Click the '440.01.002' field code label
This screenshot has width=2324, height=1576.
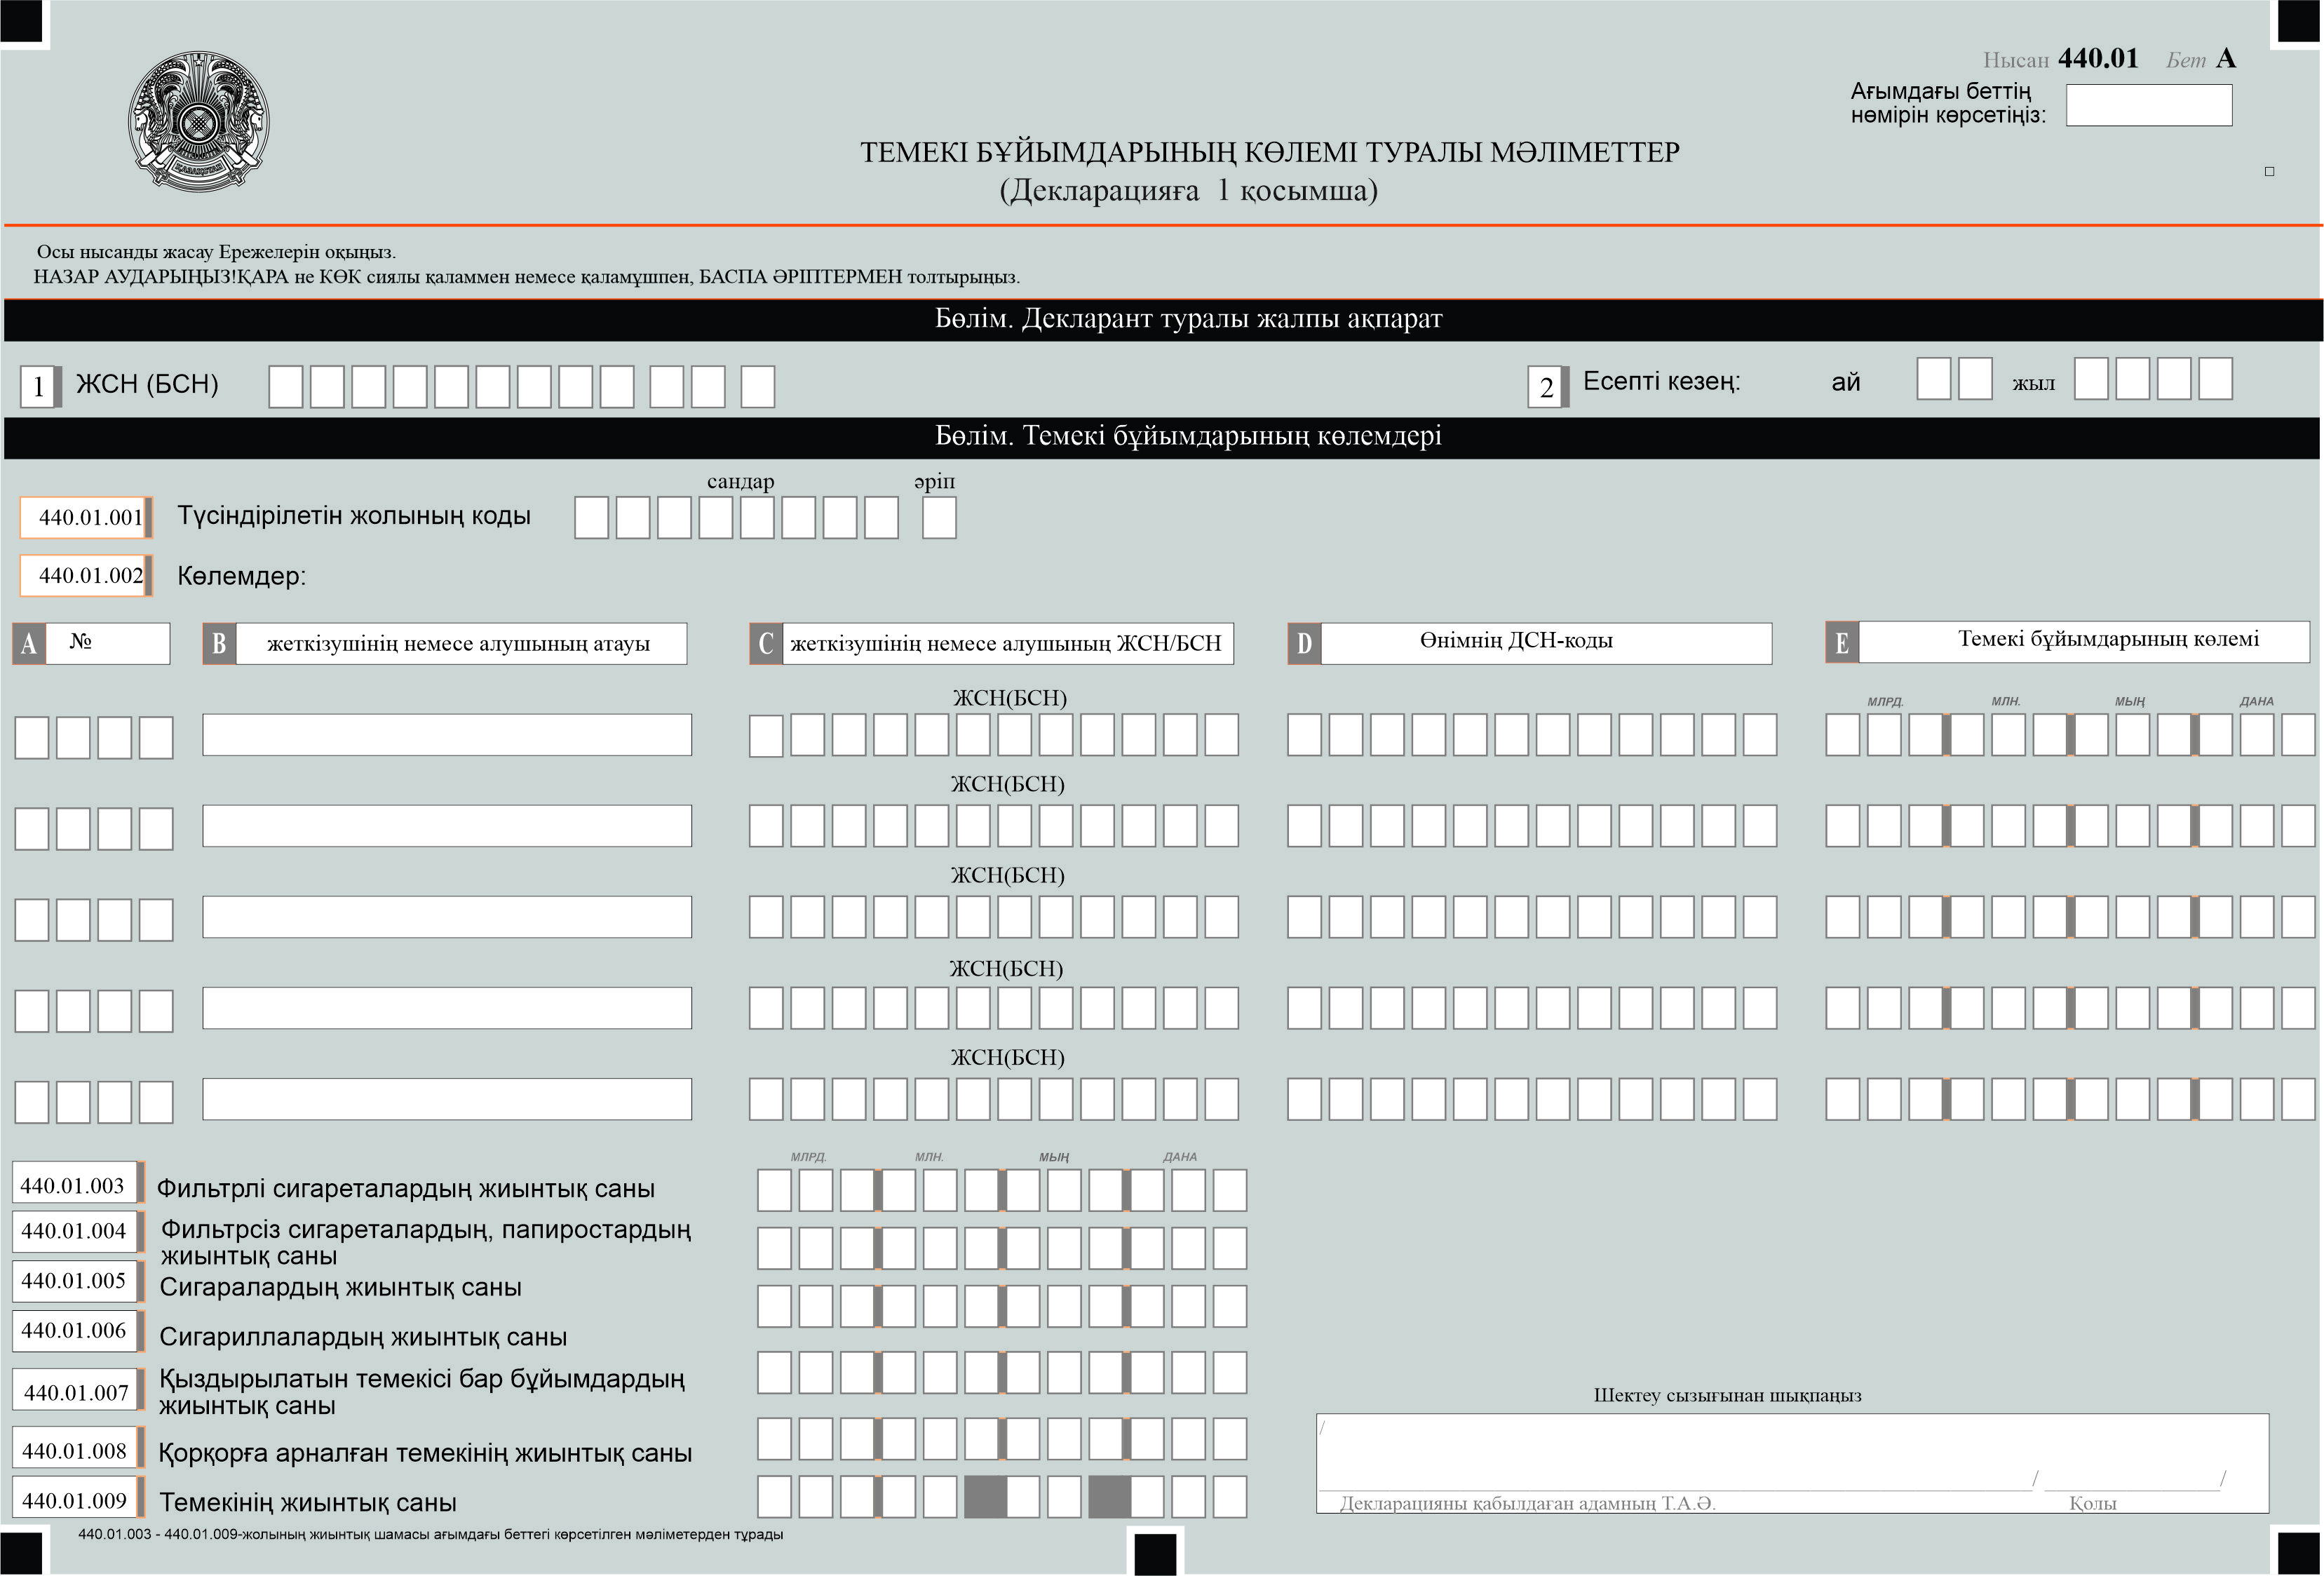point(86,575)
